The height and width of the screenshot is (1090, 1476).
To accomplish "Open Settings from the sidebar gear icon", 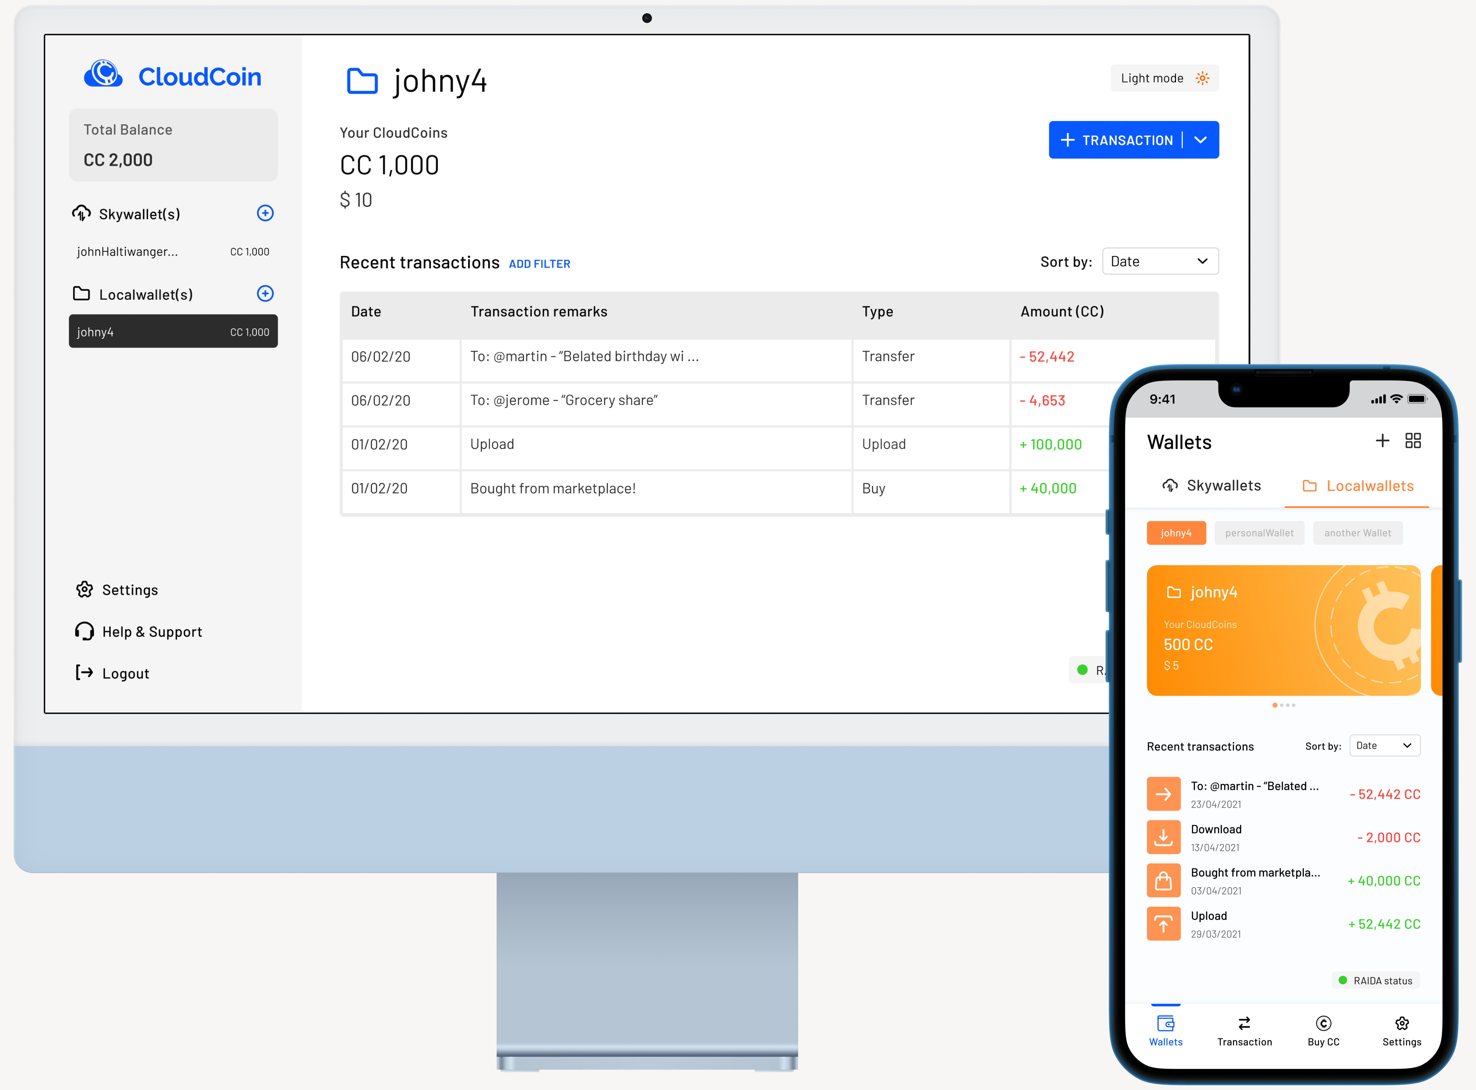I will [x=84, y=589].
